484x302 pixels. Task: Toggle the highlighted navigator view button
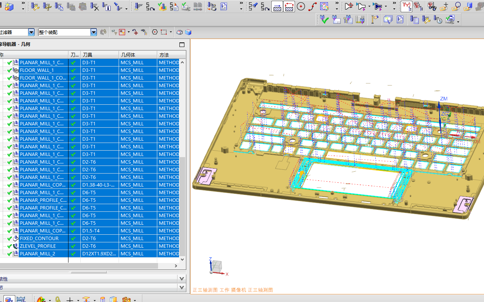tap(406, 6)
